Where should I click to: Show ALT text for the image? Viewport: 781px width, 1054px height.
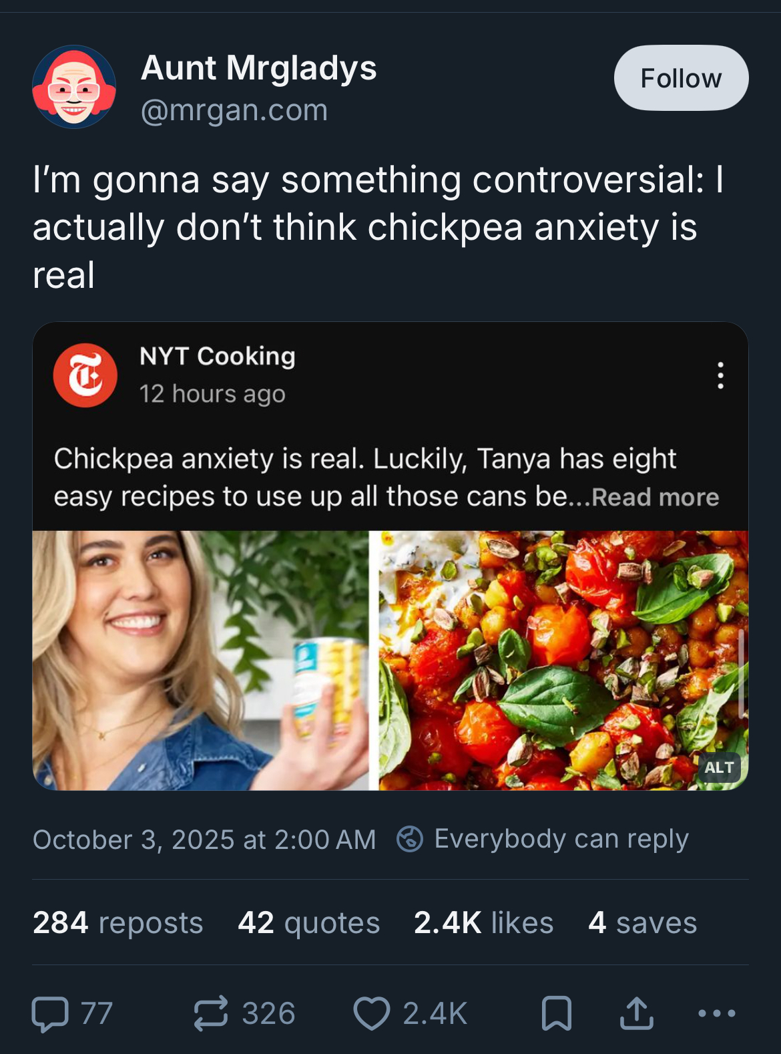(x=718, y=768)
